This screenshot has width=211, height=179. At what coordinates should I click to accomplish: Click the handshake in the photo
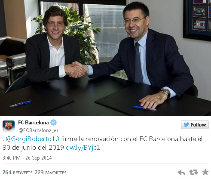click(x=76, y=70)
